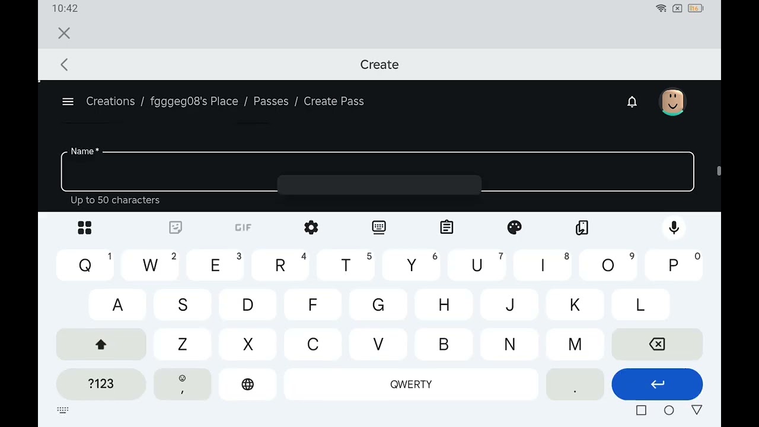
Task: Switch to ?123 symbols layout
Action: coord(101,384)
